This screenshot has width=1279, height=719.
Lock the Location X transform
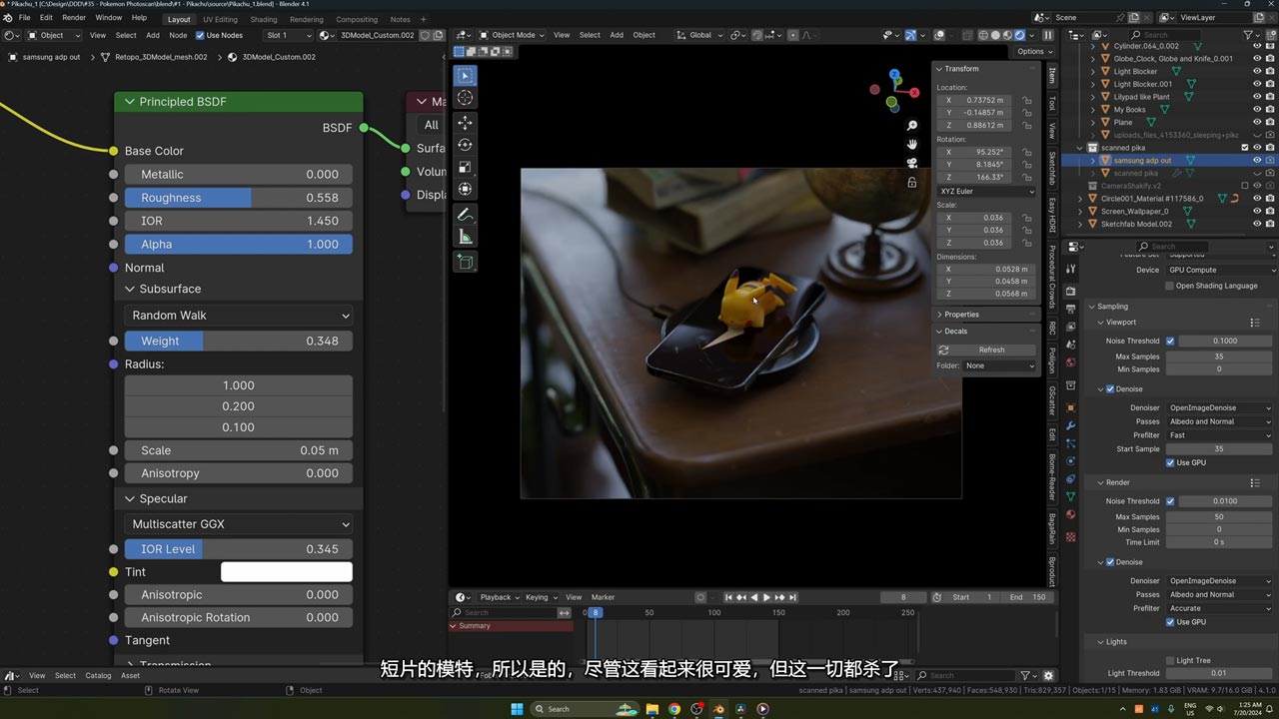pyautogui.click(x=1027, y=100)
